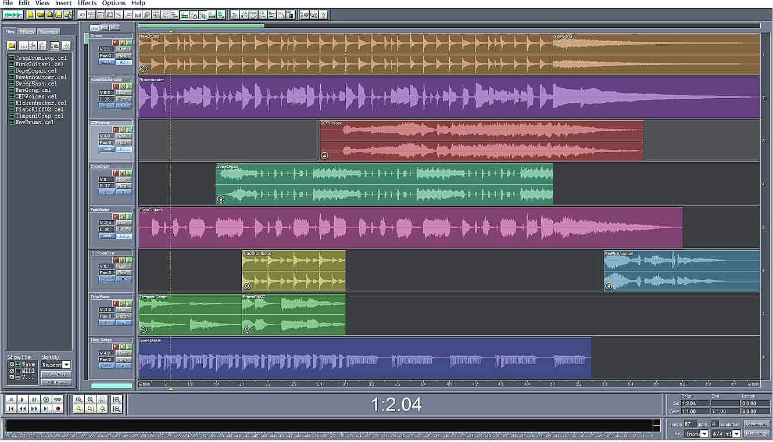Click the Open File folder icon in Files panel
Screen dimensions: 773x442
pos(11,45)
